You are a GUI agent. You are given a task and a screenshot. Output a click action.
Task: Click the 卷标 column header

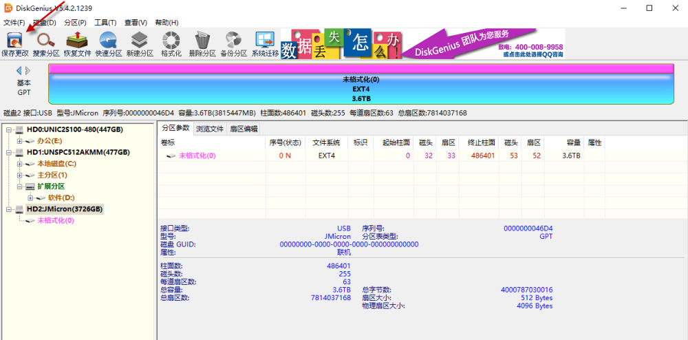click(212, 142)
